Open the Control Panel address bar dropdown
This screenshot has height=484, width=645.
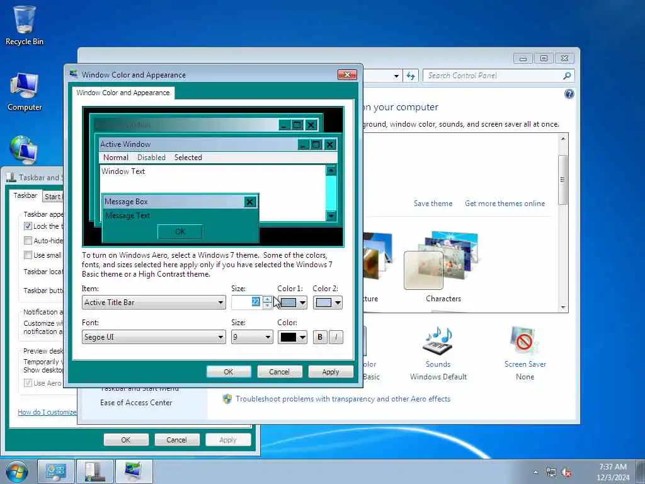point(396,76)
